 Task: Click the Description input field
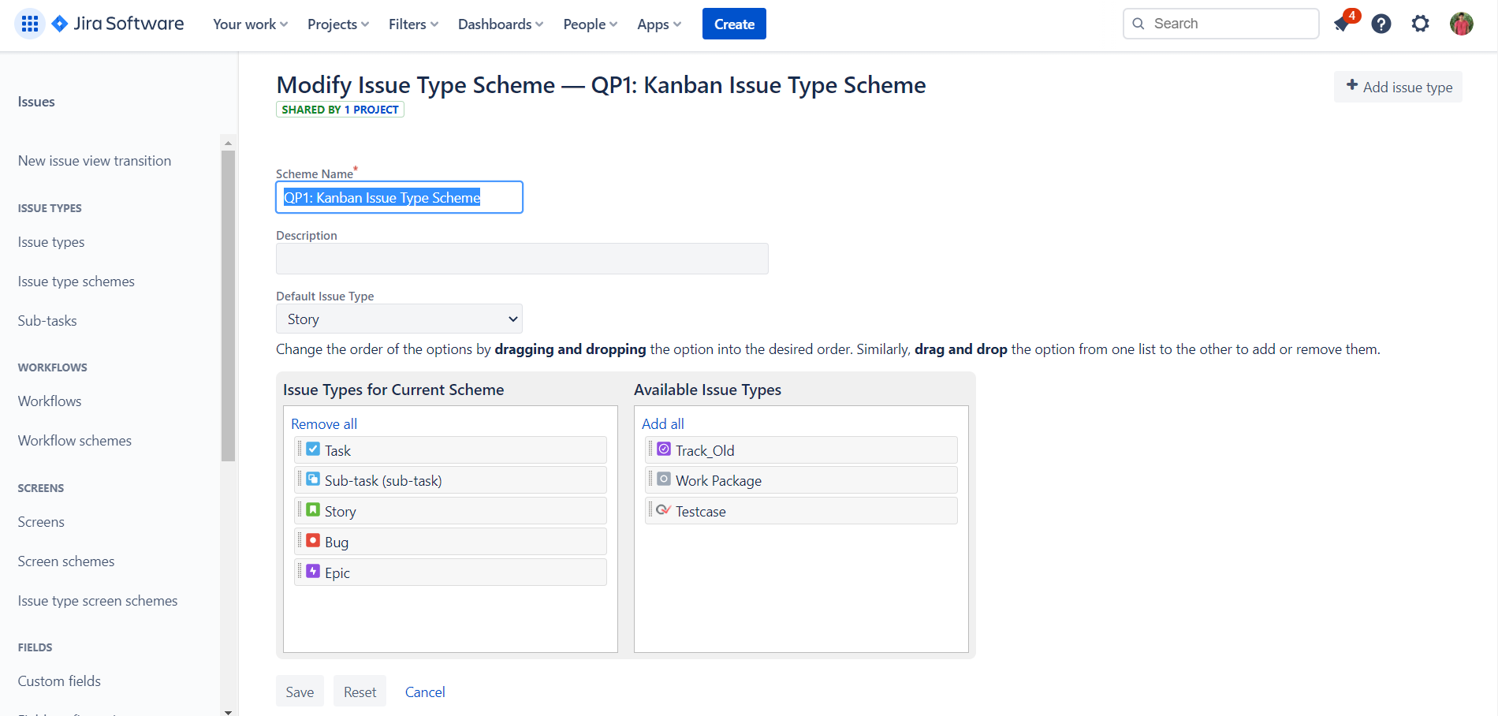[x=522, y=259]
